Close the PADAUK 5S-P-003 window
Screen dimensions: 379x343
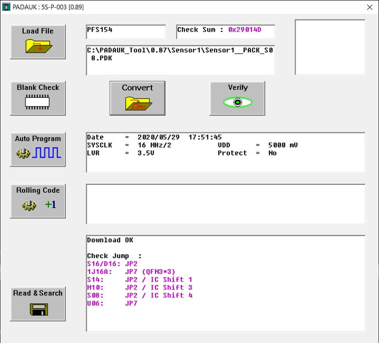(370, 7)
